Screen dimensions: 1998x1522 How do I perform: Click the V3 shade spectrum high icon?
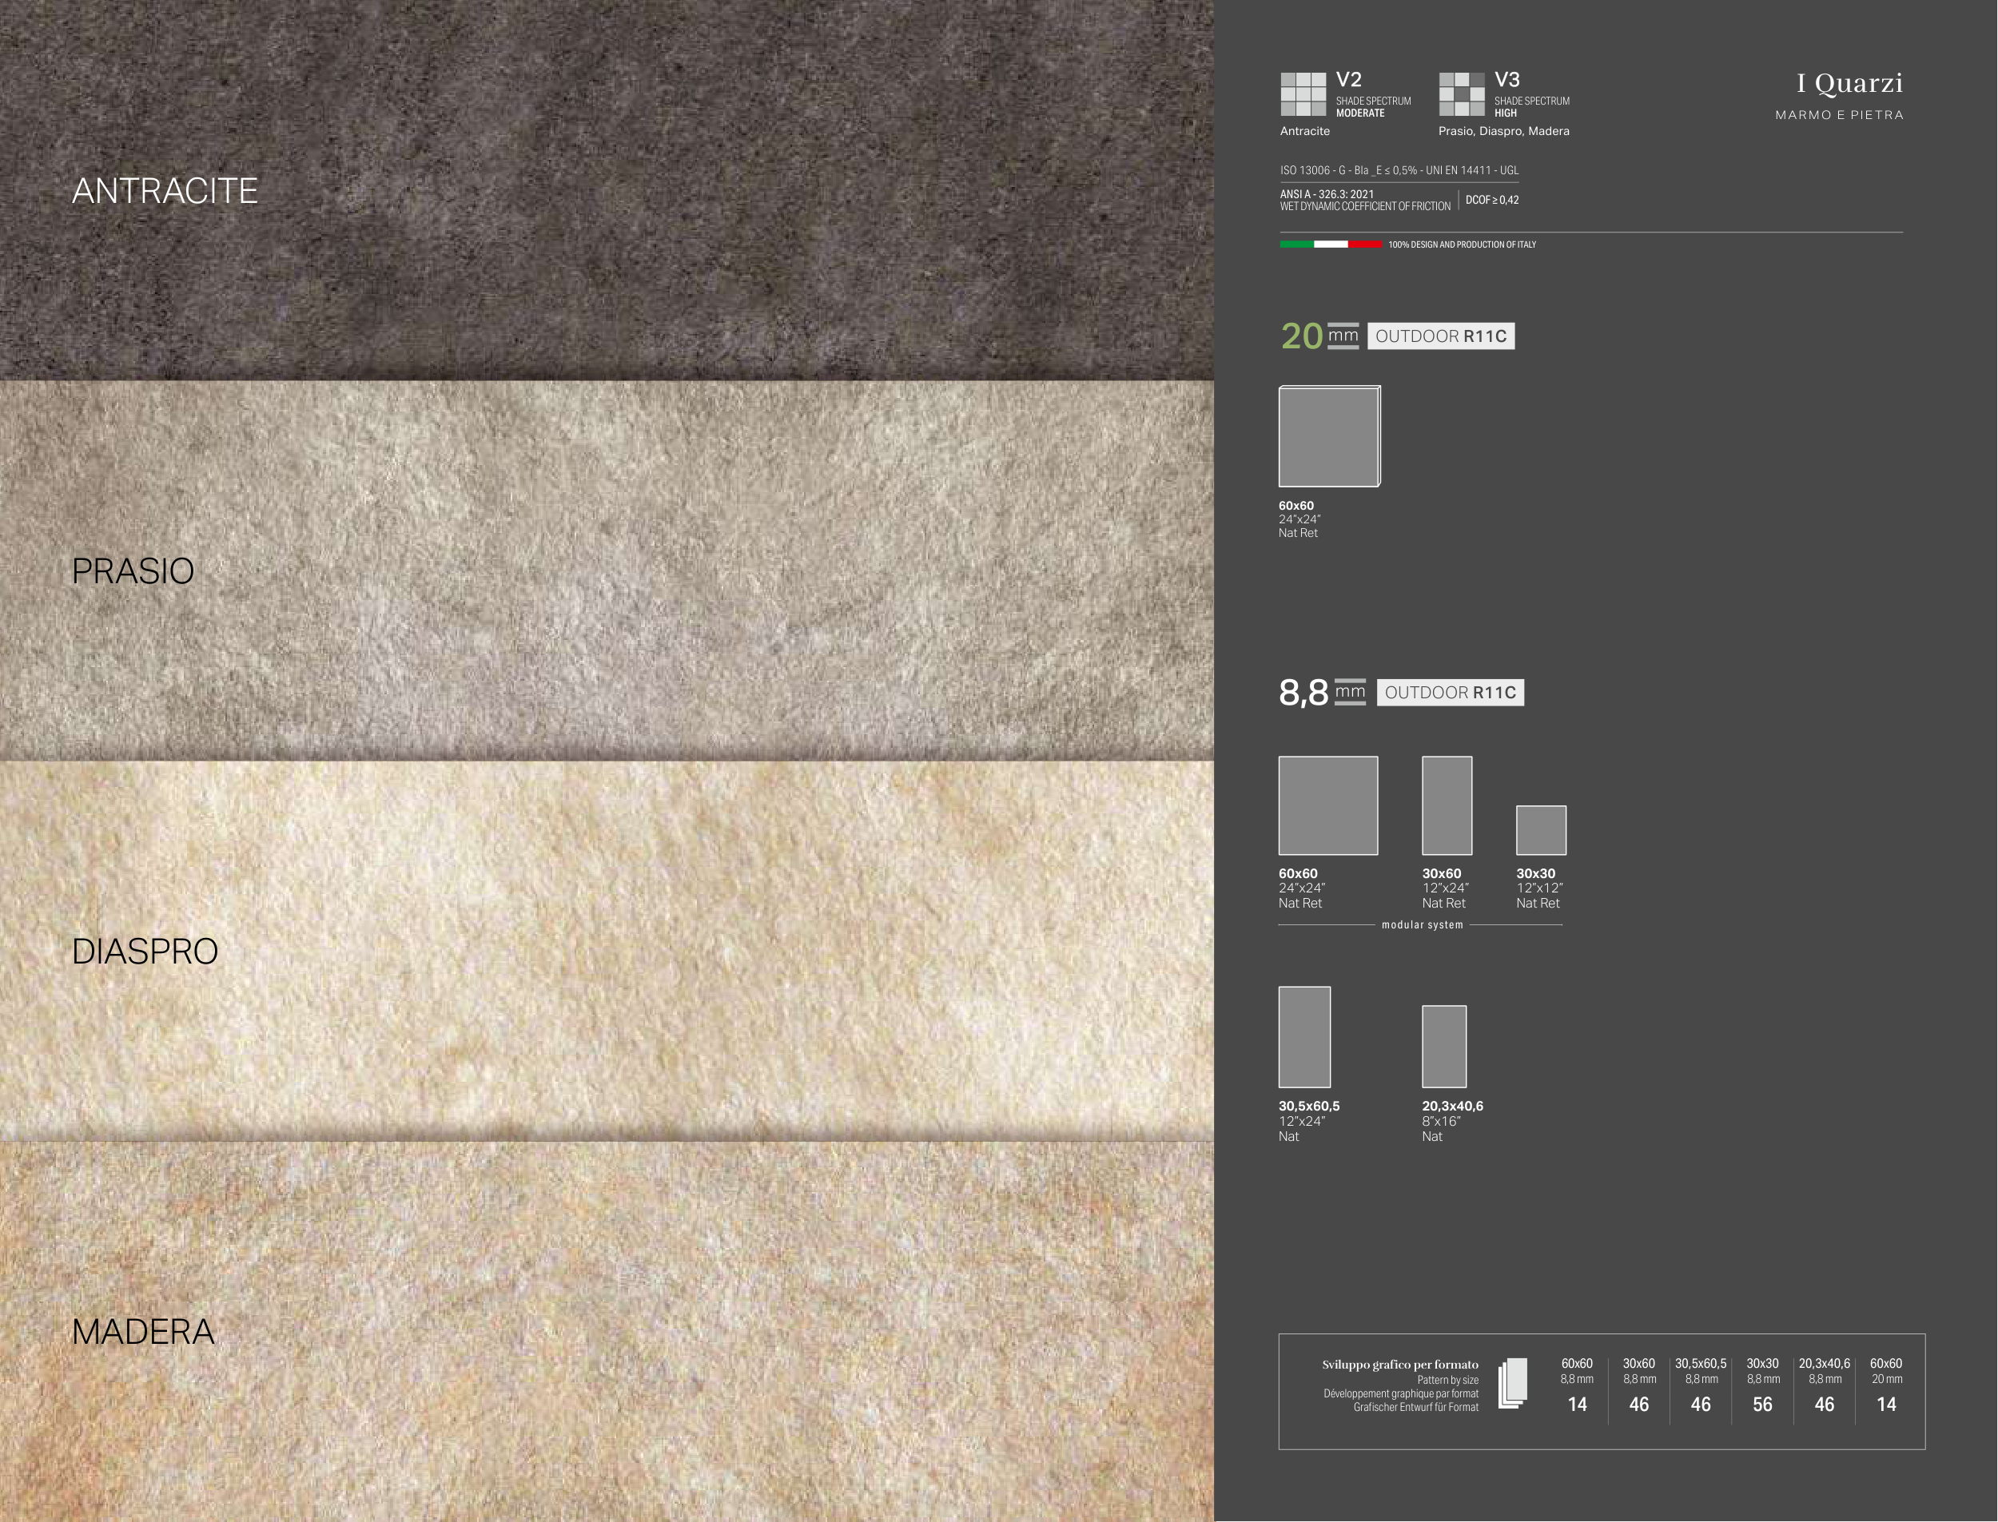(x=1462, y=94)
